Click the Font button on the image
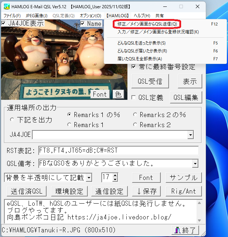The width and height of the screenshot is (228, 237). pos(100,94)
